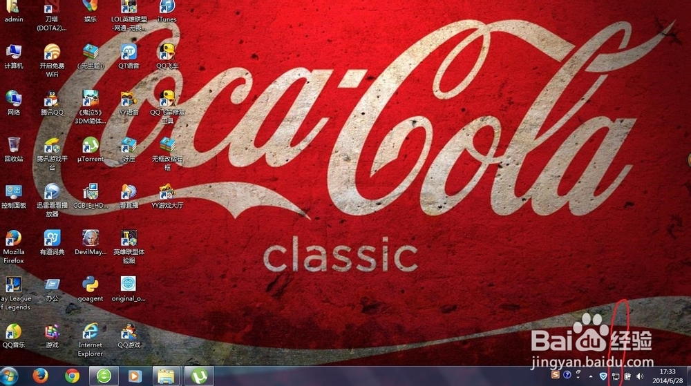Image resolution: width=691 pixels, height=386 pixels.
Task: Open the Windows Start menu orb
Action: [9, 376]
